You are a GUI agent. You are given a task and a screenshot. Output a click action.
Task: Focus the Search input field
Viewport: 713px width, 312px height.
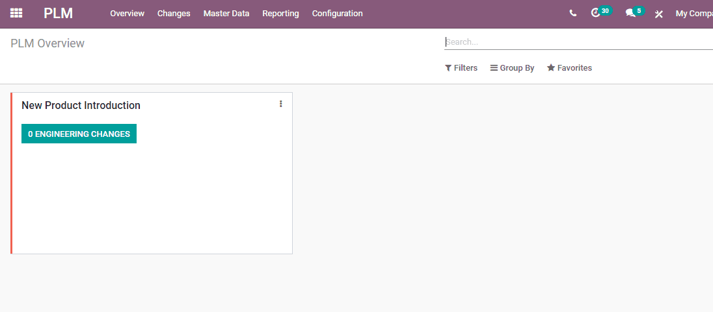(x=578, y=42)
